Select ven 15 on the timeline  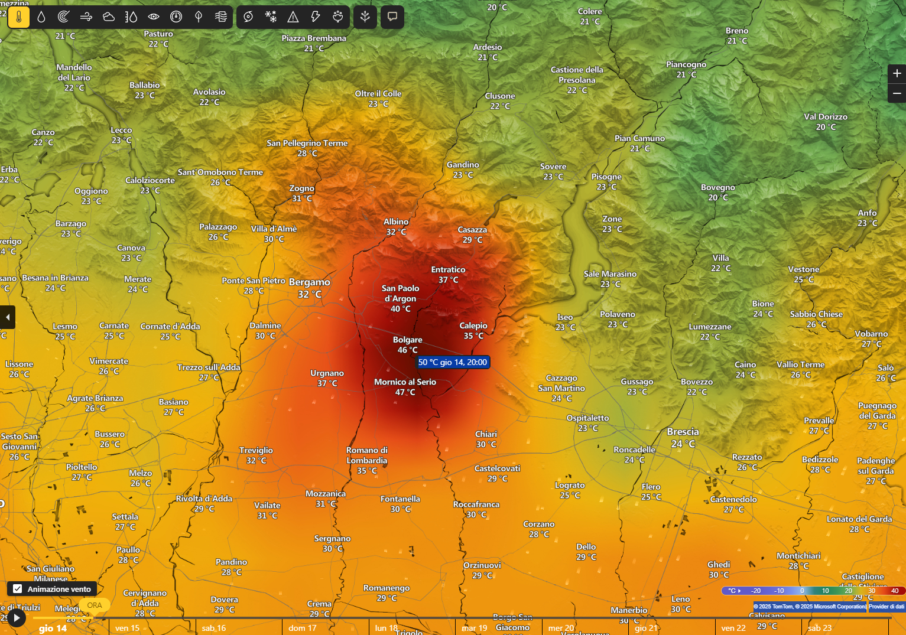click(x=127, y=629)
